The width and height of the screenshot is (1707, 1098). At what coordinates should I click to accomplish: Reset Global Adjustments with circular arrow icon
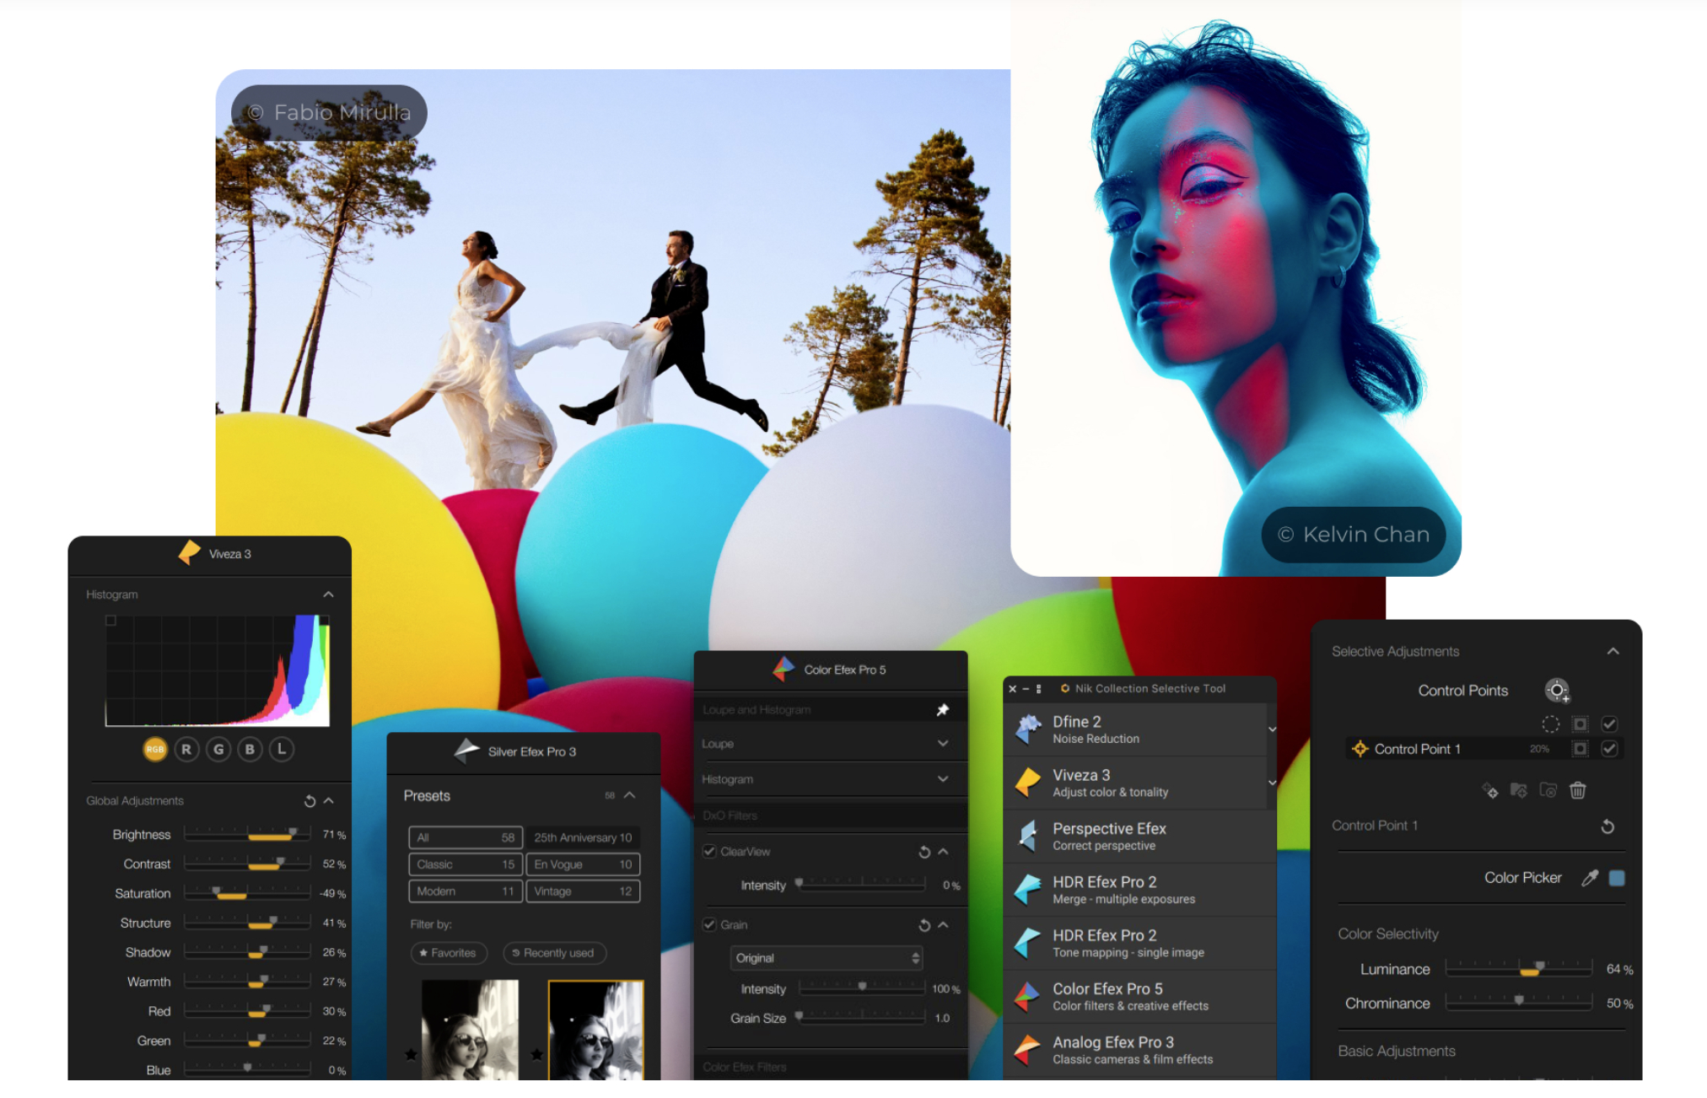click(x=310, y=801)
